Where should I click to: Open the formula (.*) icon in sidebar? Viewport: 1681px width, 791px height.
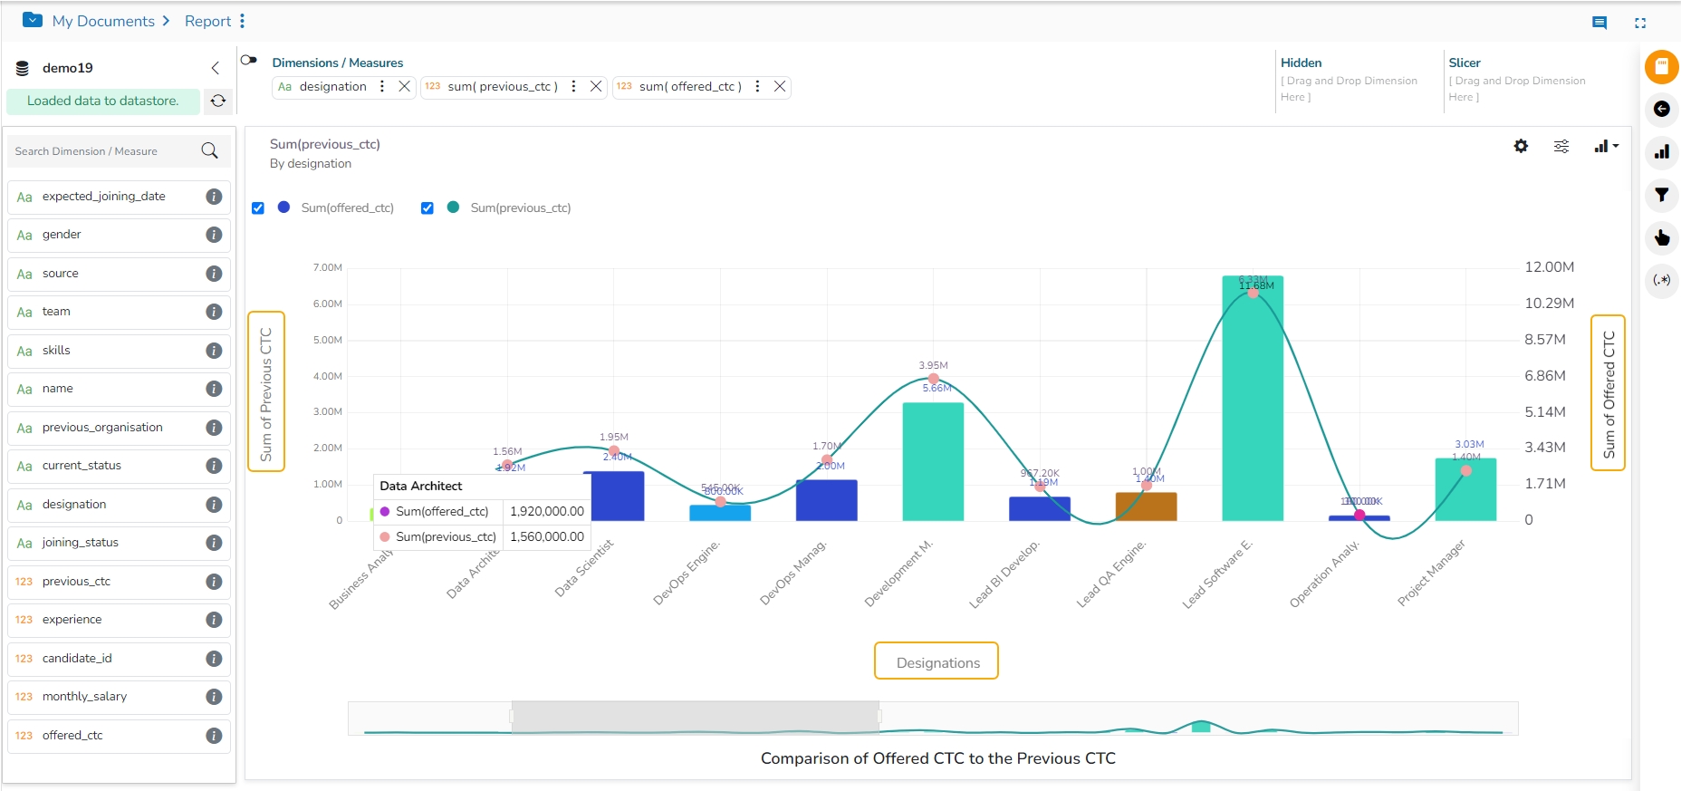tap(1662, 280)
